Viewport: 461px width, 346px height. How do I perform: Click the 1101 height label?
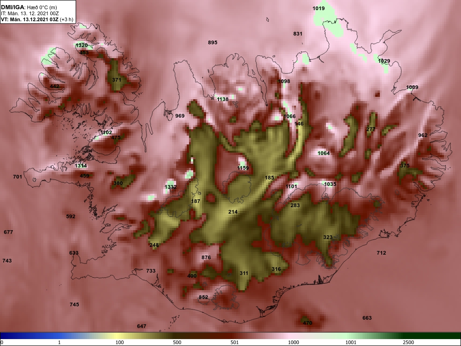[x=291, y=186]
